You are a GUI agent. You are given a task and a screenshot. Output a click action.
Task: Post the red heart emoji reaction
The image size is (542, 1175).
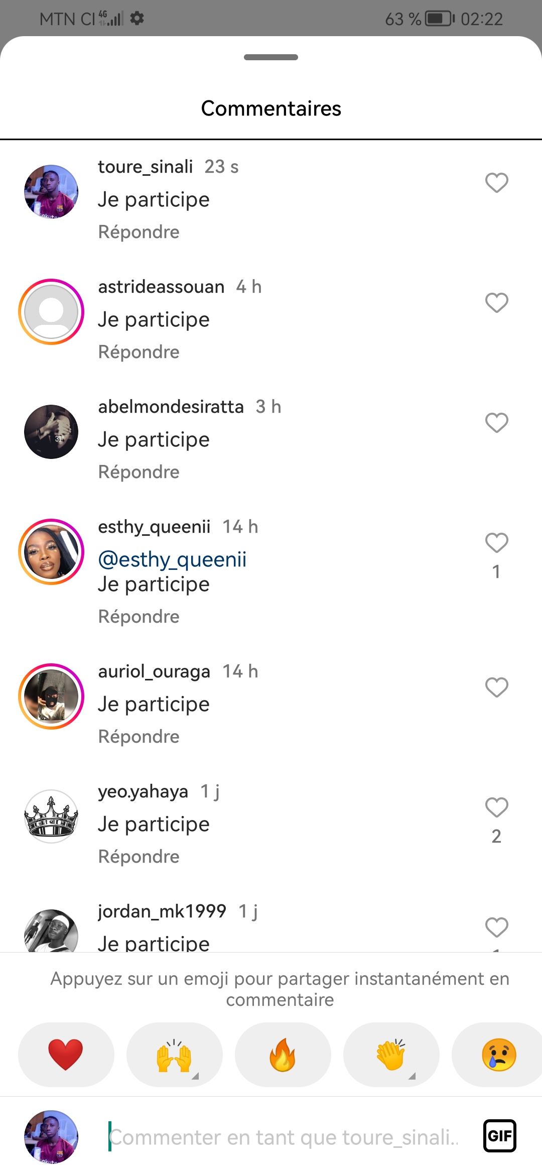(66, 1054)
